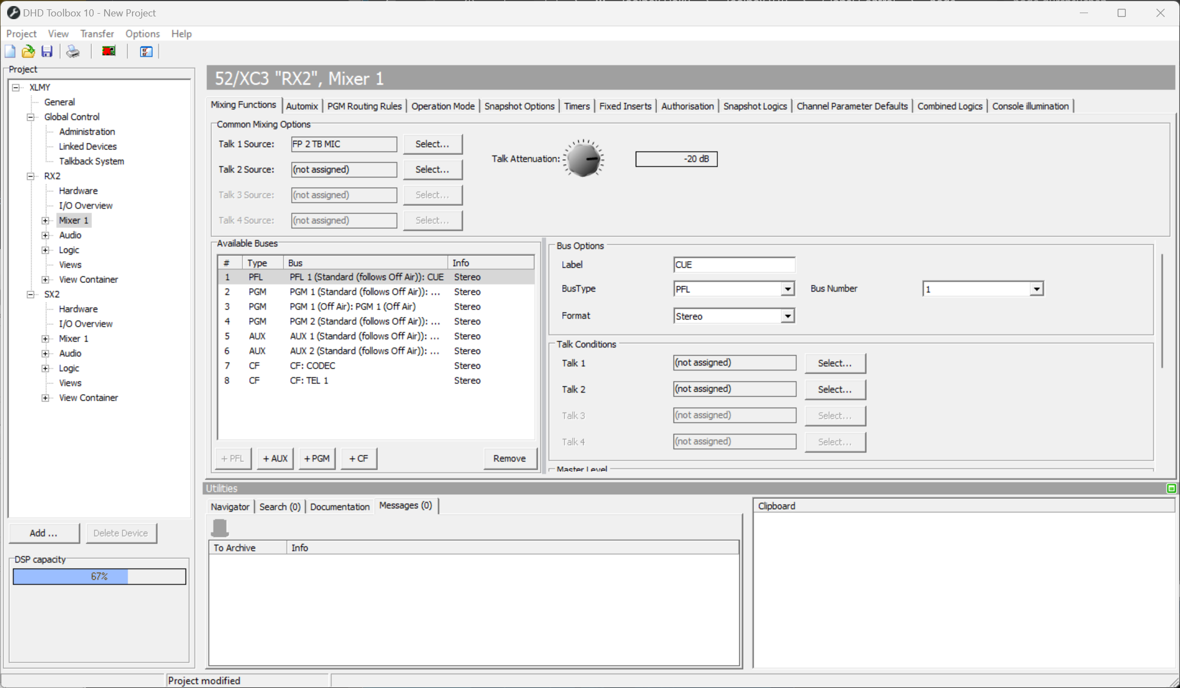Image resolution: width=1180 pixels, height=688 pixels.
Task: Open the Format dropdown showing Stereo
Action: 787,316
